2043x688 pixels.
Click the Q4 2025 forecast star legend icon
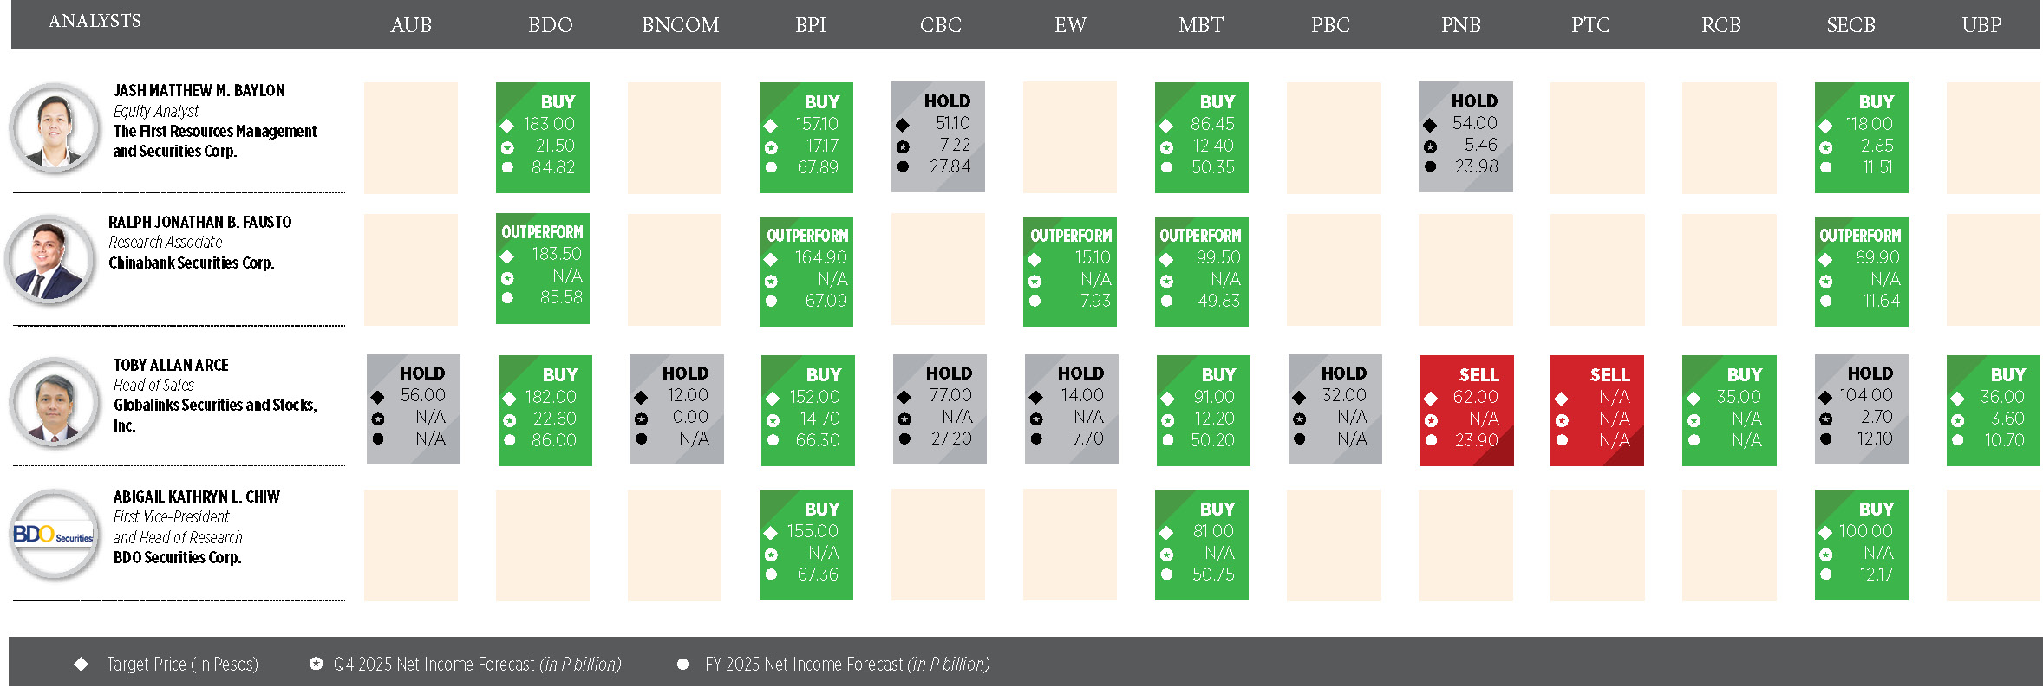317,664
